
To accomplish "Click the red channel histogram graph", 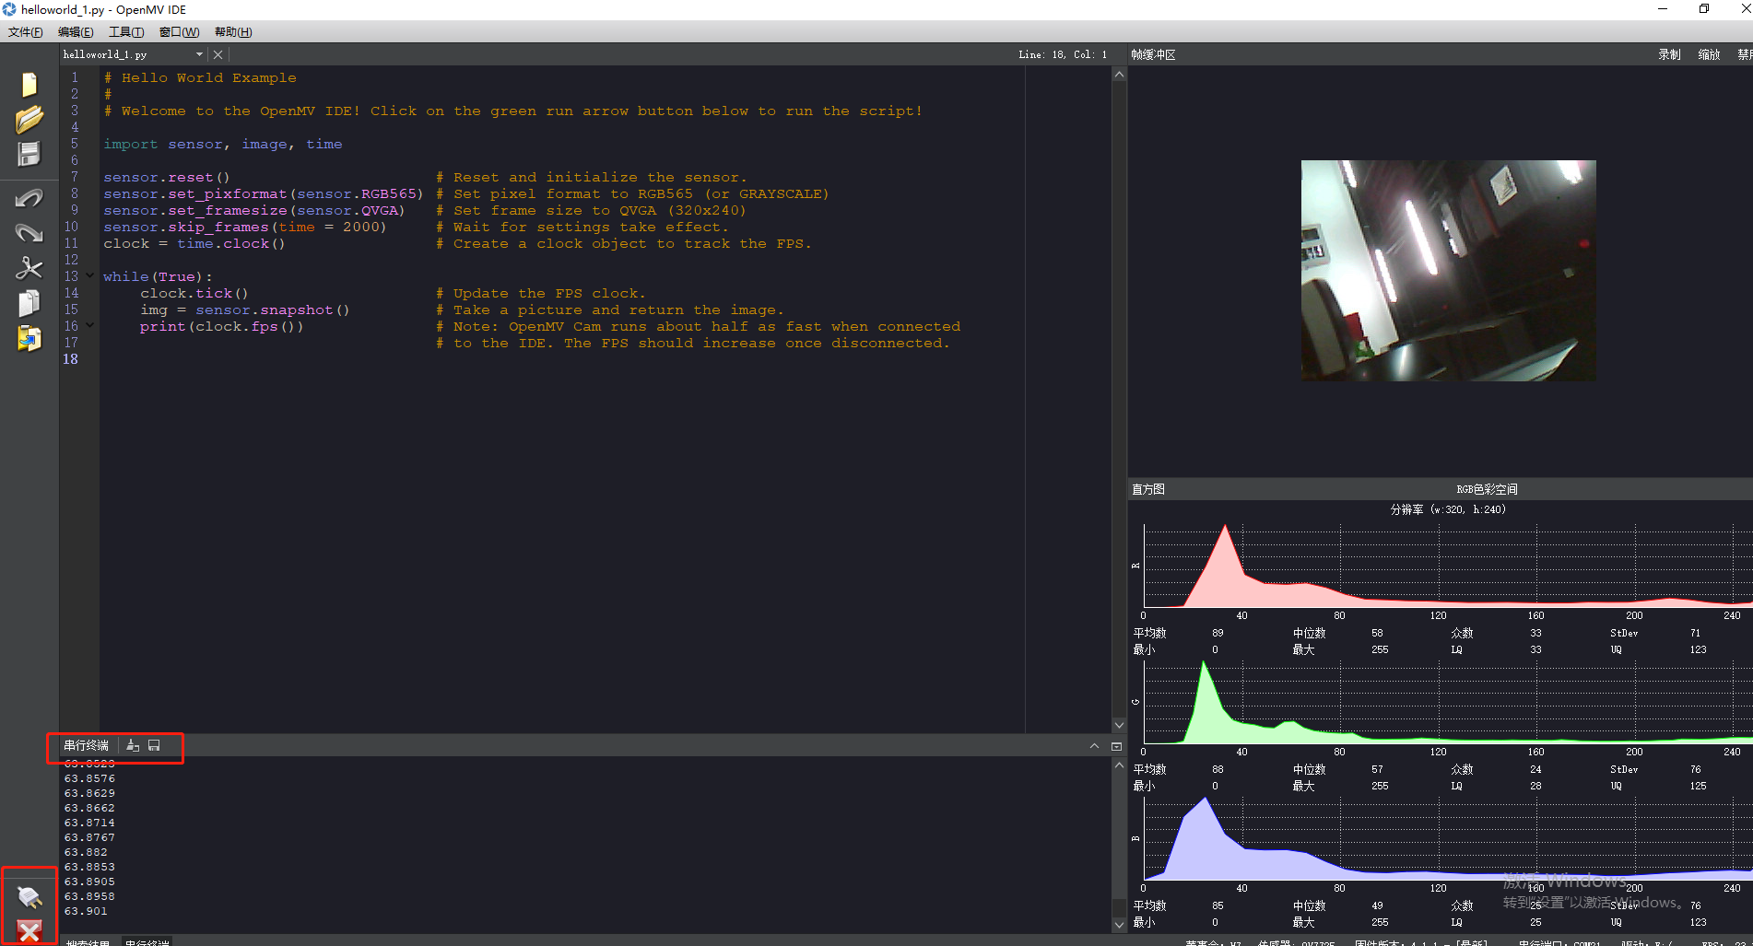I will (x=1448, y=566).
